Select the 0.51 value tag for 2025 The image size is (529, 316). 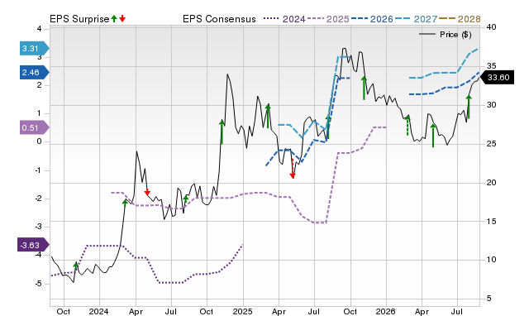(x=35, y=127)
